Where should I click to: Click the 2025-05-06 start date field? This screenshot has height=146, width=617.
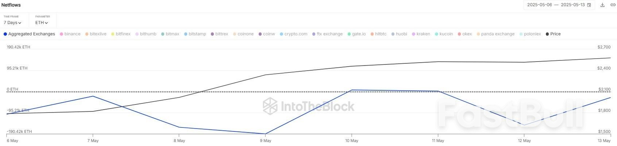[539, 5]
